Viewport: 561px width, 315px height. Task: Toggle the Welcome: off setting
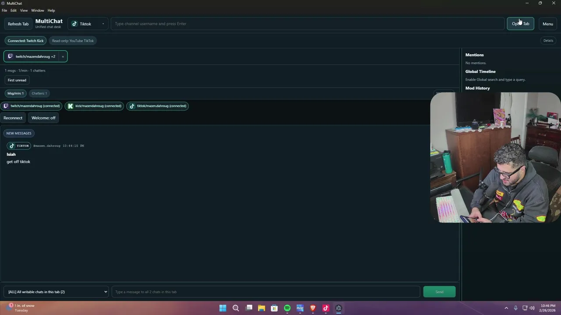[x=43, y=118]
